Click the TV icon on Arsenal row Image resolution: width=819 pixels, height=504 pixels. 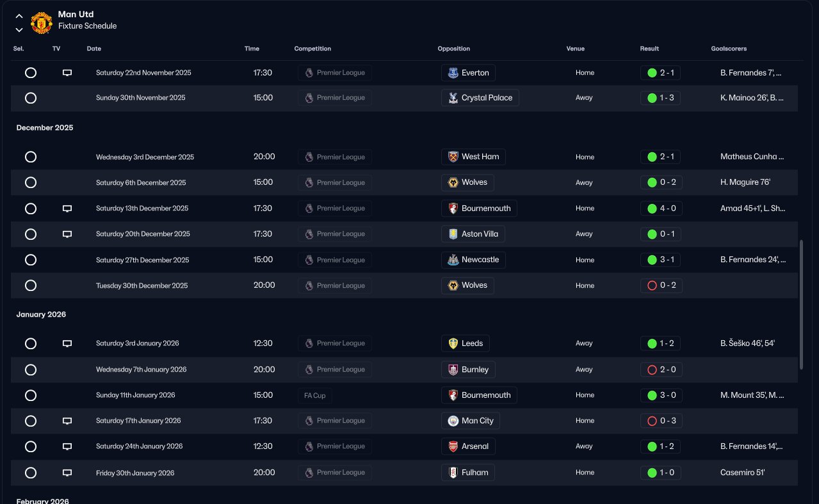coord(67,446)
